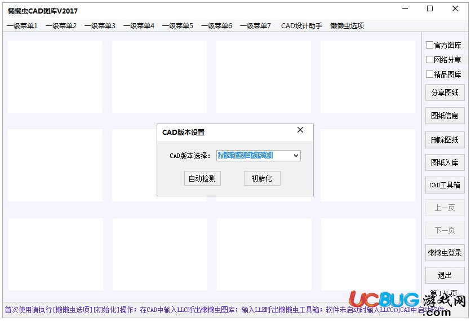This screenshot has height=321, width=471.
Task: Select the last thumbnail in the bottom row
Action: [x=368, y=254]
